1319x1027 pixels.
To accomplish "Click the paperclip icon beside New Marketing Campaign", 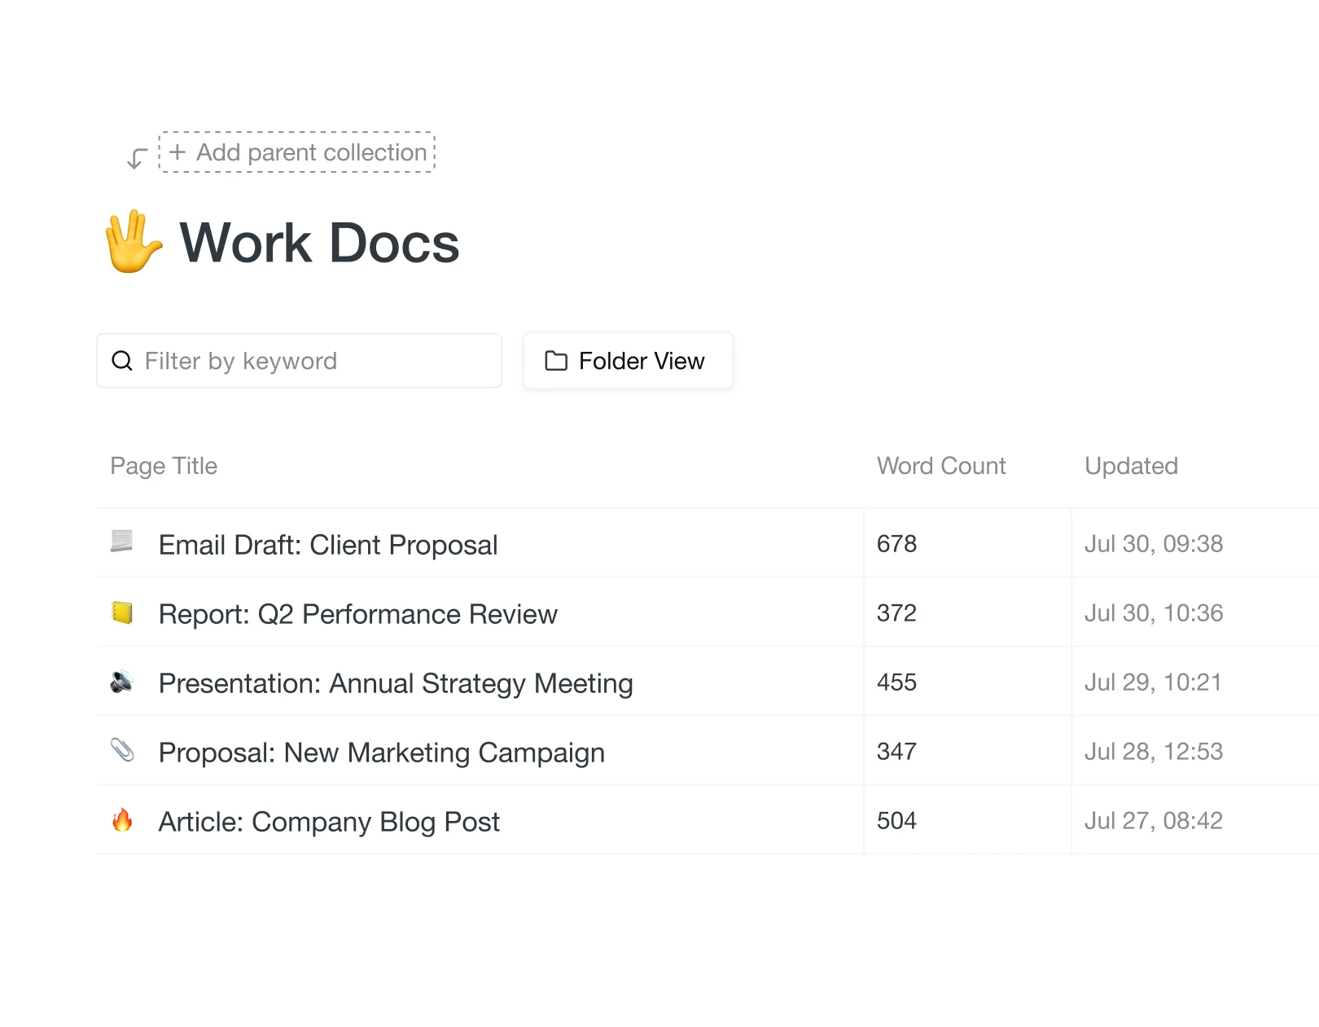I will pyautogui.click(x=122, y=751).
